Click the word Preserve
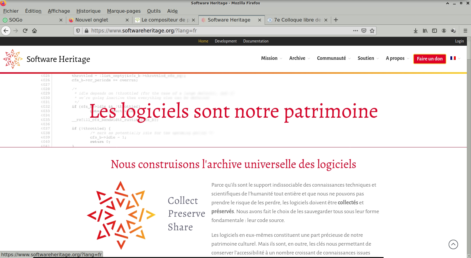This screenshot has height=258, width=471. click(x=187, y=213)
